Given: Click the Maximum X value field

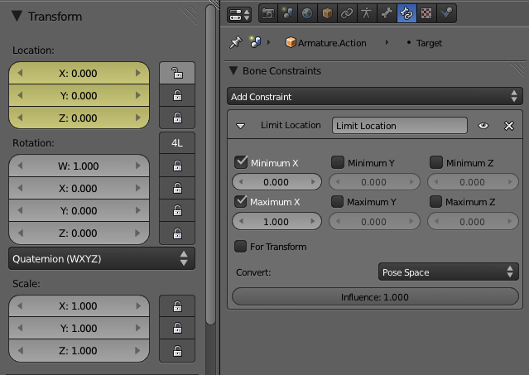Looking at the screenshot, I should coord(277,221).
